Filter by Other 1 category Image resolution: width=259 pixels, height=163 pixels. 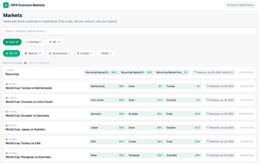click(x=105, y=53)
